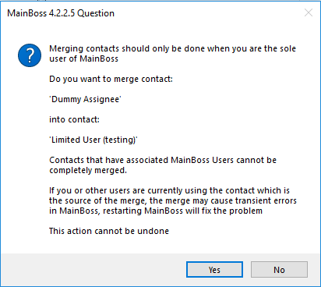Click the 'MainBoss 4.2.2.5 Question' title text
Image resolution: width=321 pixels, height=287 pixels.
[x=61, y=13]
